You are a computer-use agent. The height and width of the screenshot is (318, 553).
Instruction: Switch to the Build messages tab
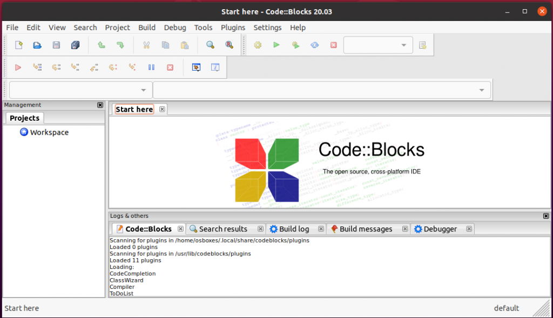coord(366,229)
